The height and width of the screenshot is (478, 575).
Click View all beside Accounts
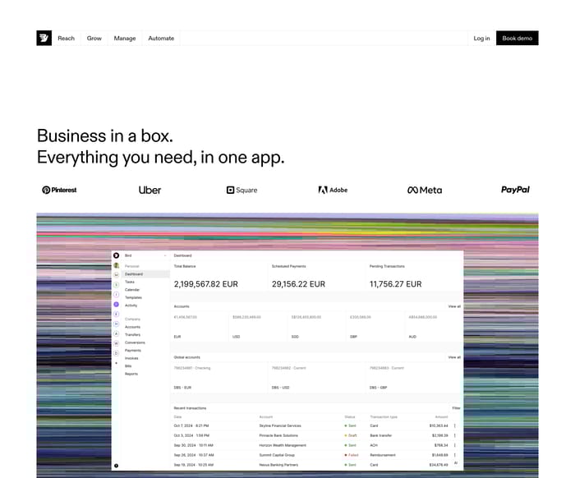pos(453,306)
